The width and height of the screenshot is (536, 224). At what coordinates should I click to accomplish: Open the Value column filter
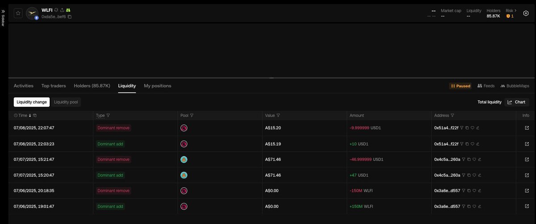[x=278, y=115]
